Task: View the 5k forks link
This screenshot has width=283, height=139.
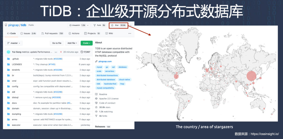Action: pos(101,116)
